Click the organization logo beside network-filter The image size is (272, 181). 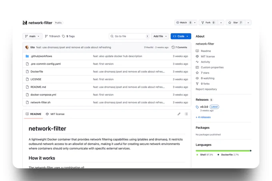tap(25, 23)
